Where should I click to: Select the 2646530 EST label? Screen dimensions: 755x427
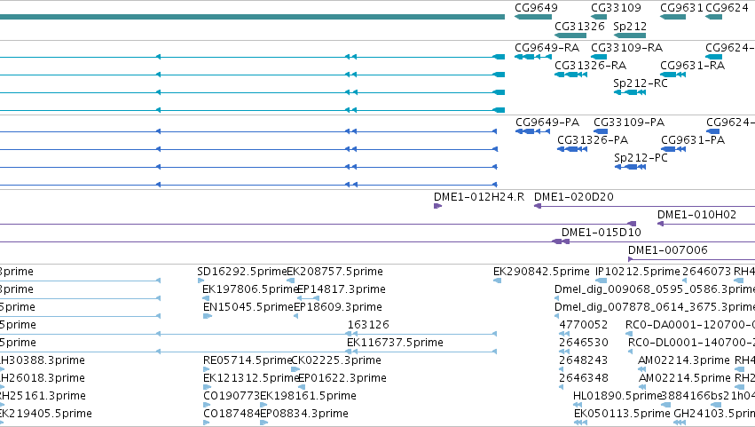tap(583, 344)
